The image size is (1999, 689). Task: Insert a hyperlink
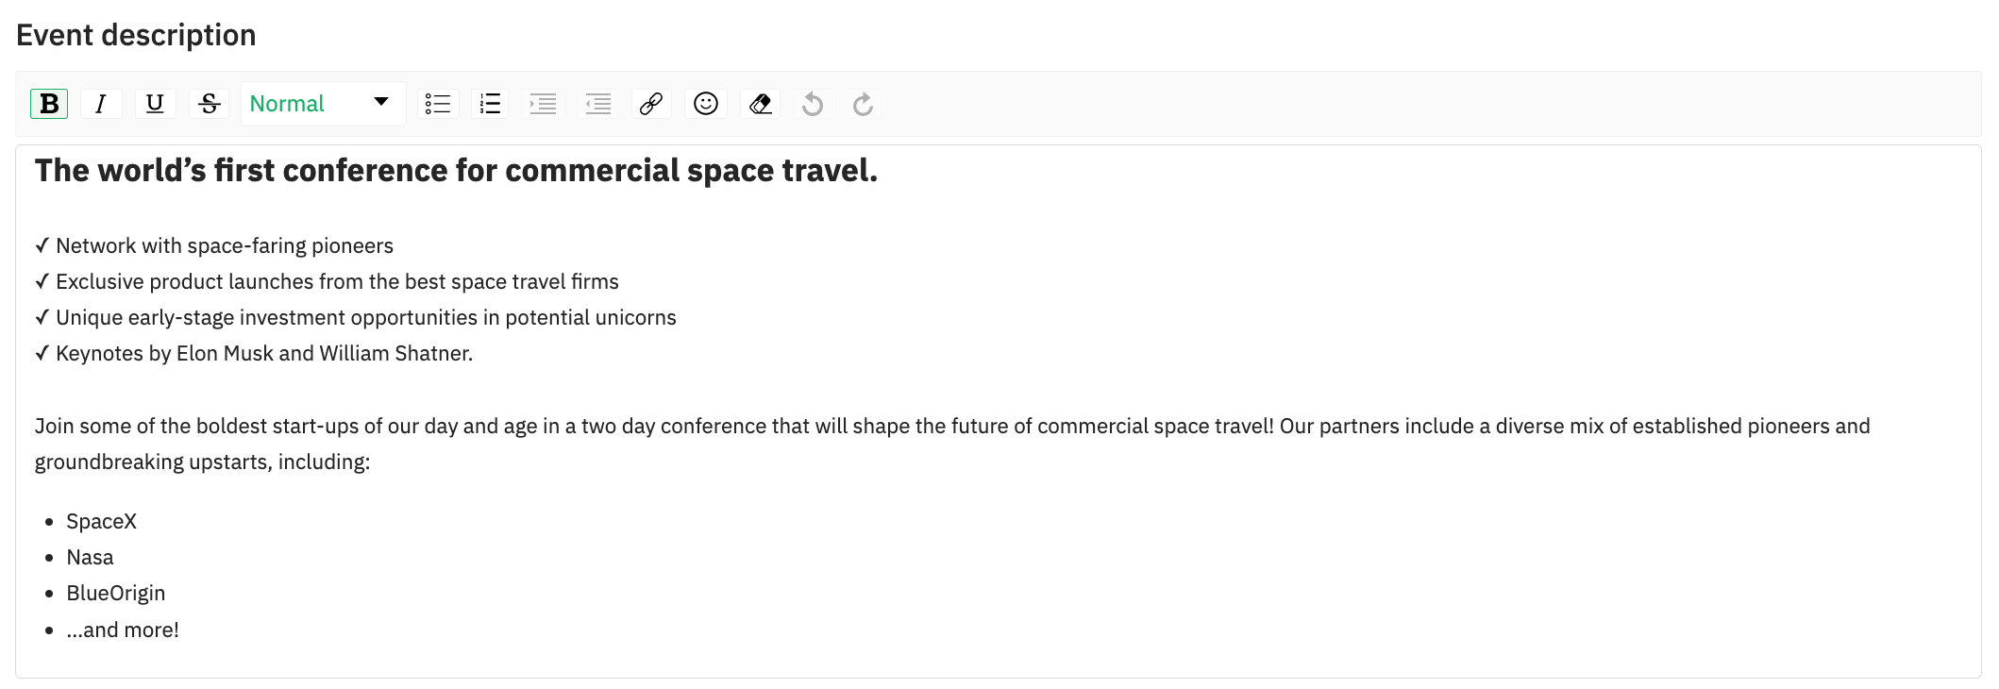tap(651, 104)
